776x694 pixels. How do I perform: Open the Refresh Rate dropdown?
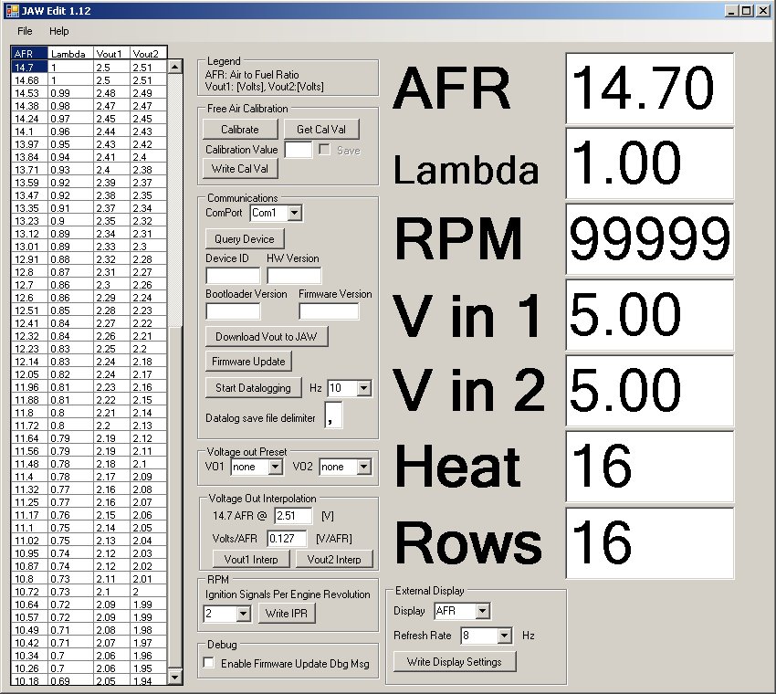coord(504,635)
